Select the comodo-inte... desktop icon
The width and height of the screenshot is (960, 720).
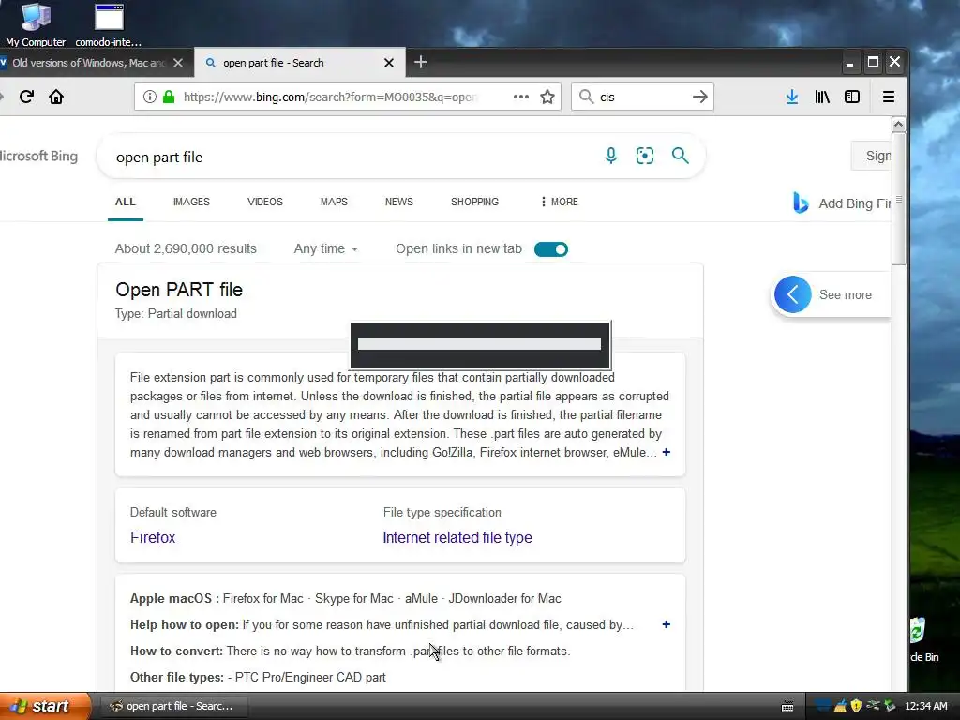tap(109, 24)
